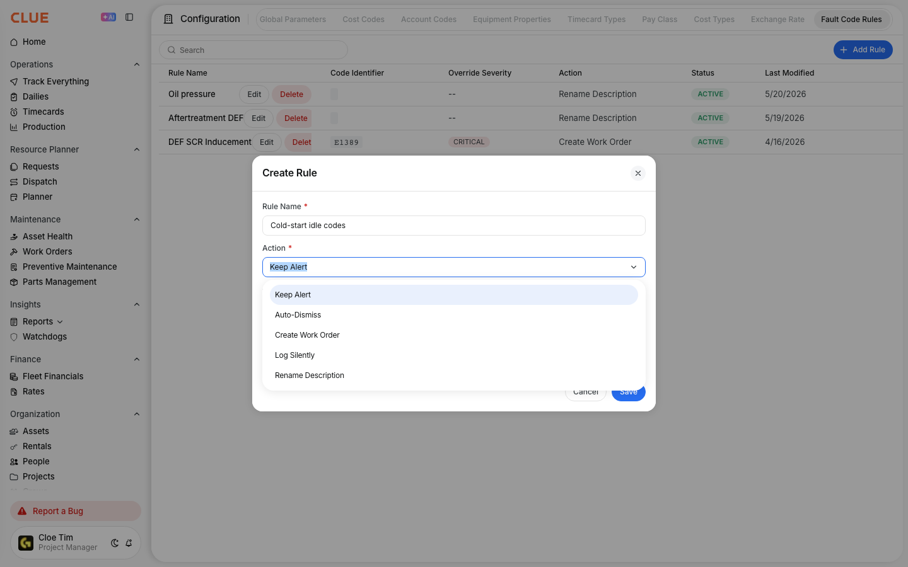908x567 pixels.
Task: Click the Work Orders wrench icon
Action: click(x=14, y=251)
